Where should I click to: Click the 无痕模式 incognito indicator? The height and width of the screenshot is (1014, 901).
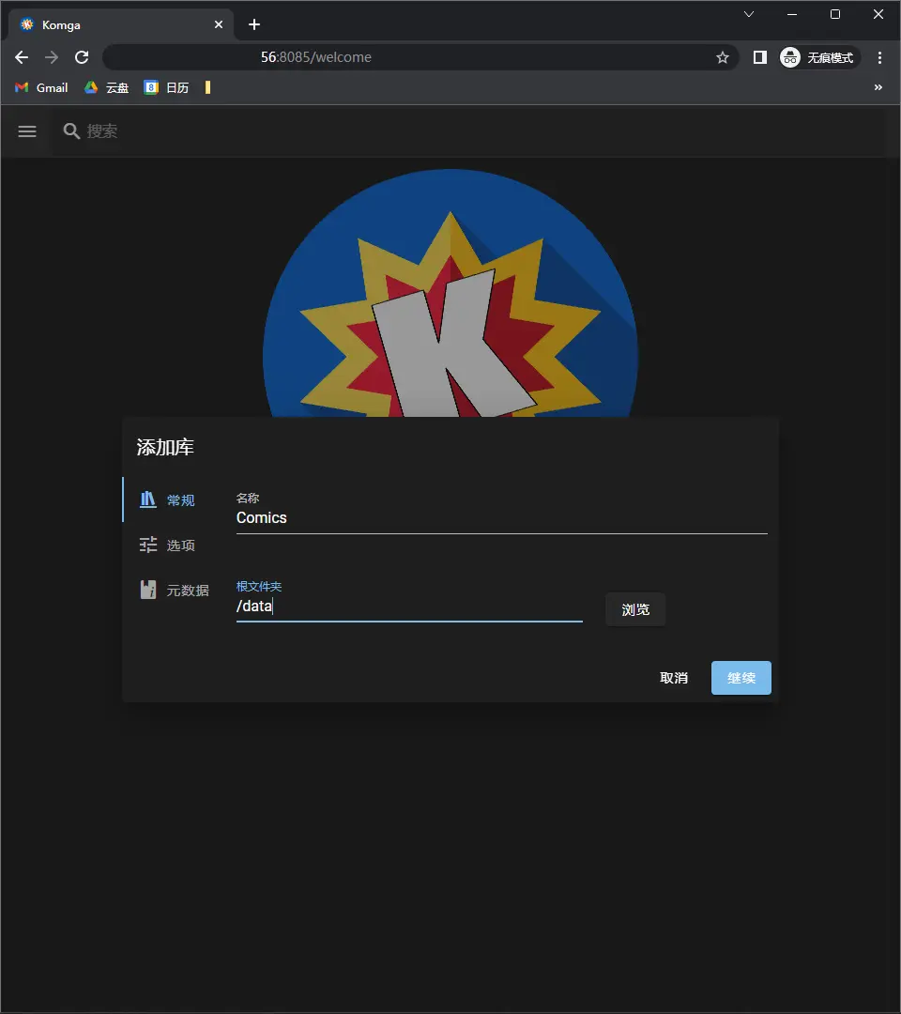click(818, 57)
